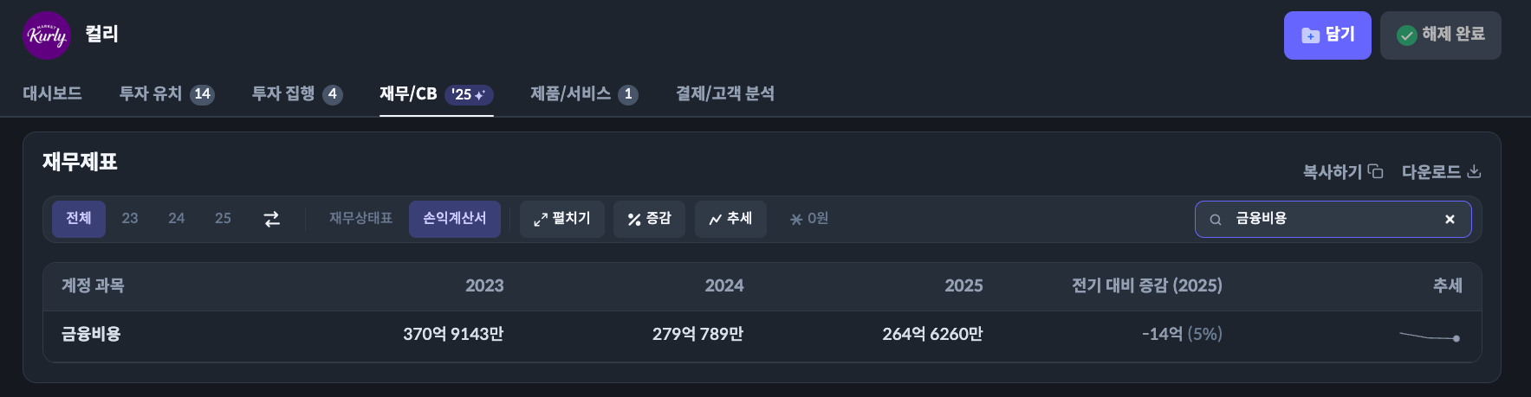Click the 담기 folder button
This screenshot has height=397, width=1531.
1327,35
